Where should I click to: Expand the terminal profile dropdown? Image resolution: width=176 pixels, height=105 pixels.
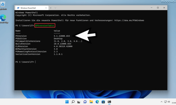(x=55, y=8)
